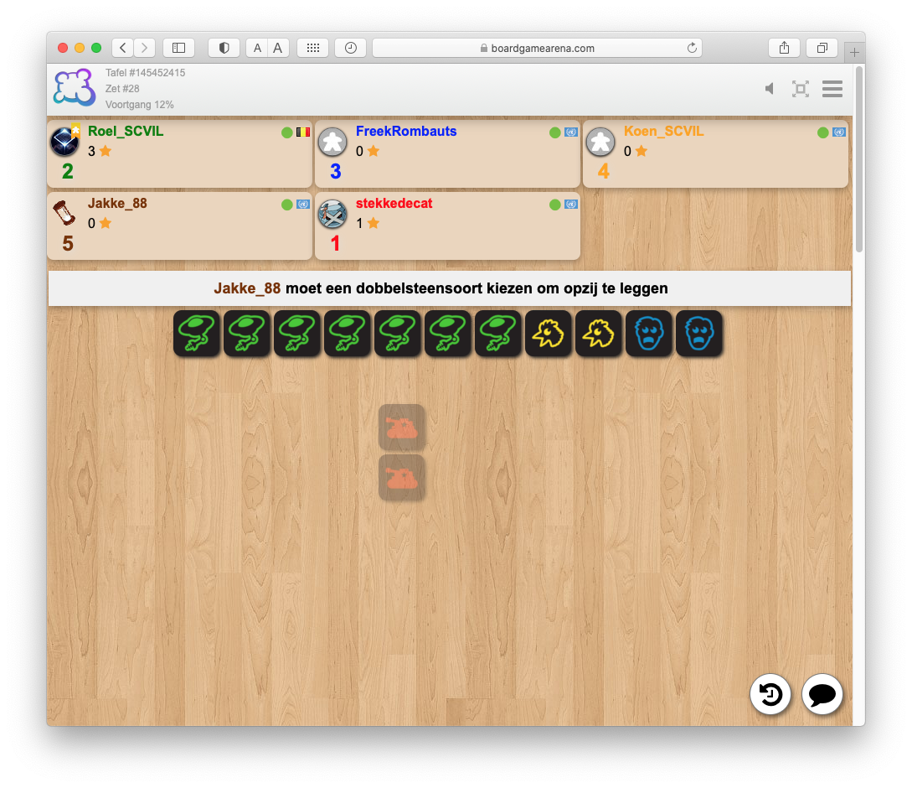912x788 pixels.
Task: Go back in Safari
Action: (123, 48)
